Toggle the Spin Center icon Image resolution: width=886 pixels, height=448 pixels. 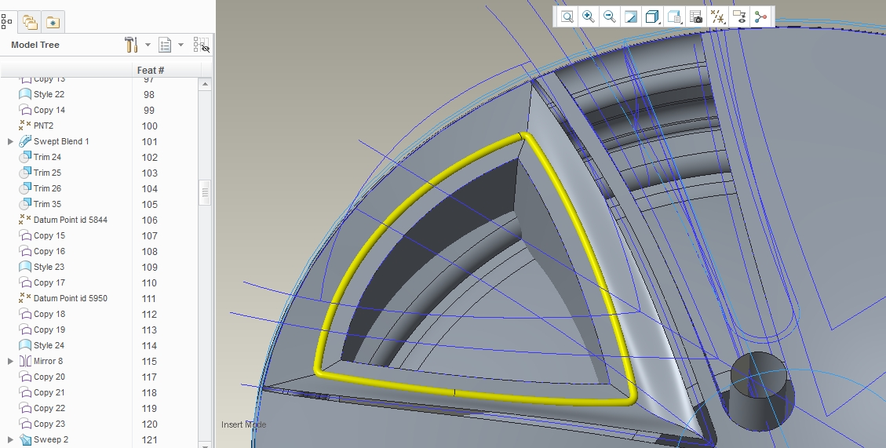(x=760, y=17)
